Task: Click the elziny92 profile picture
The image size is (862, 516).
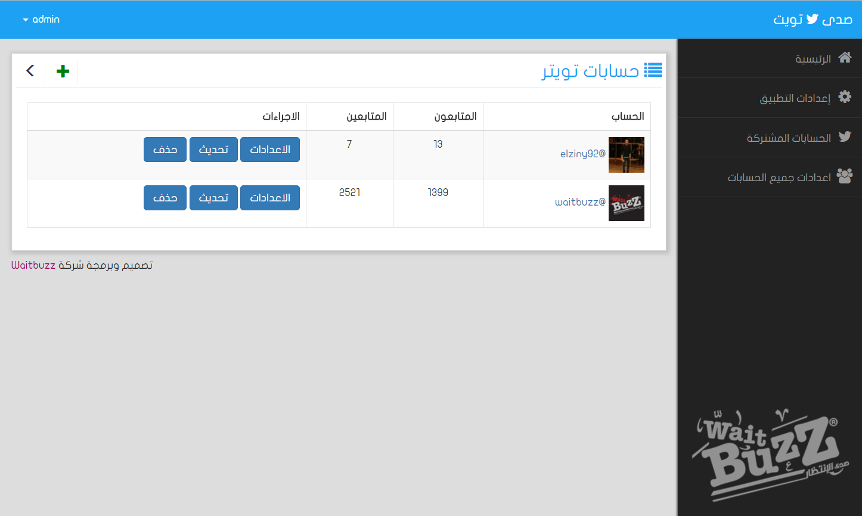Action: [627, 155]
